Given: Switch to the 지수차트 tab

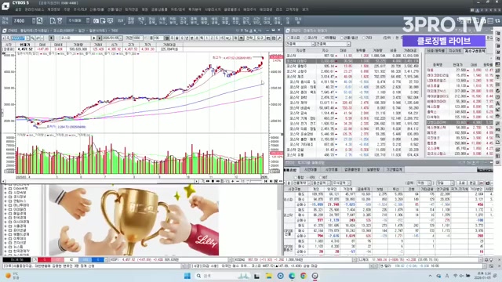Looking at the screenshot, I should (x=455, y=50).
